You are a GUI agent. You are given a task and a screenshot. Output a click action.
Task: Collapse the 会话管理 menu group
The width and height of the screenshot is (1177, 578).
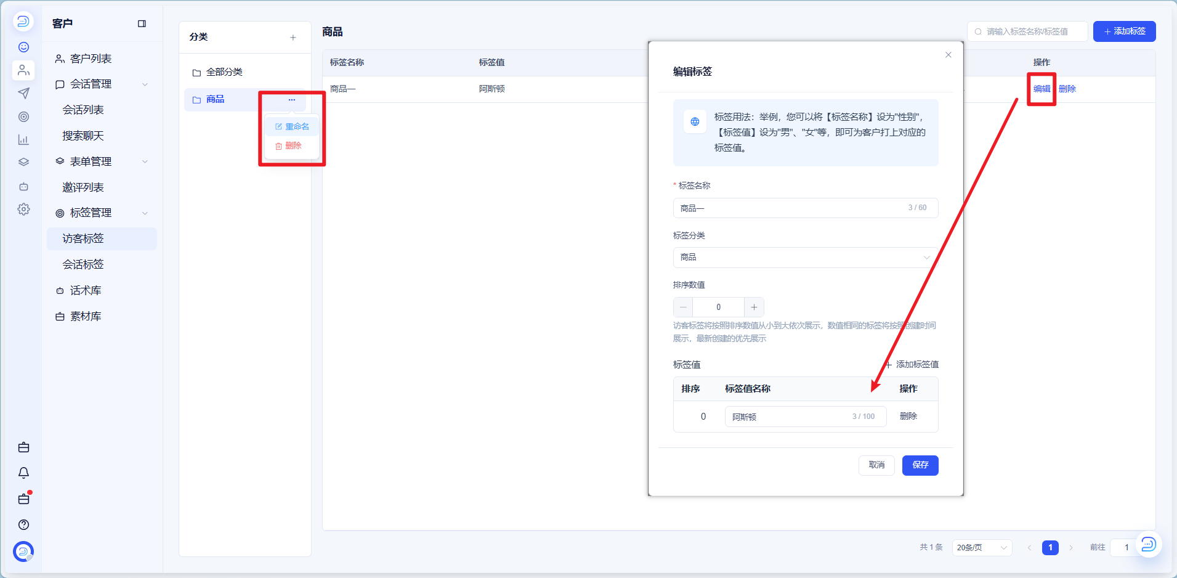click(x=145, y=84)
